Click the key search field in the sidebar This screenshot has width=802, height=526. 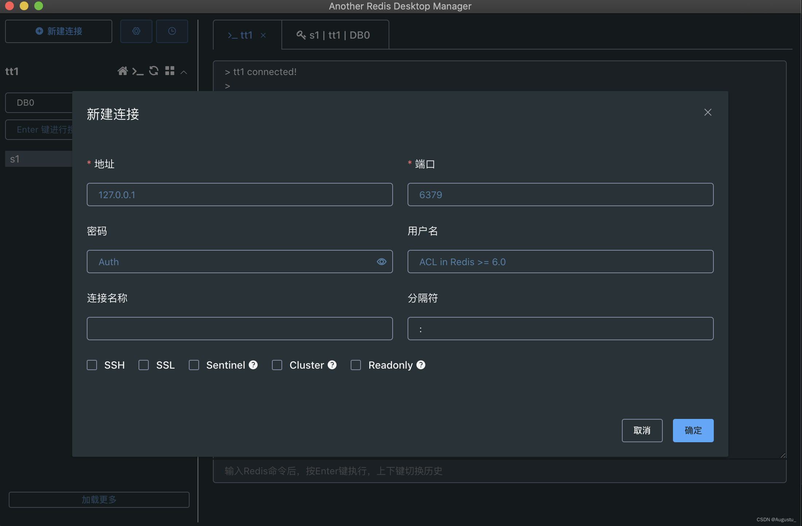pyautogui.click(x=39, y=130)
